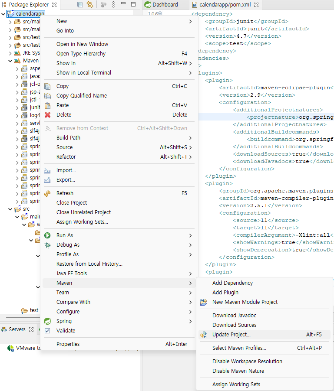Expand the Compare With submenu arrow

point(190,302)
